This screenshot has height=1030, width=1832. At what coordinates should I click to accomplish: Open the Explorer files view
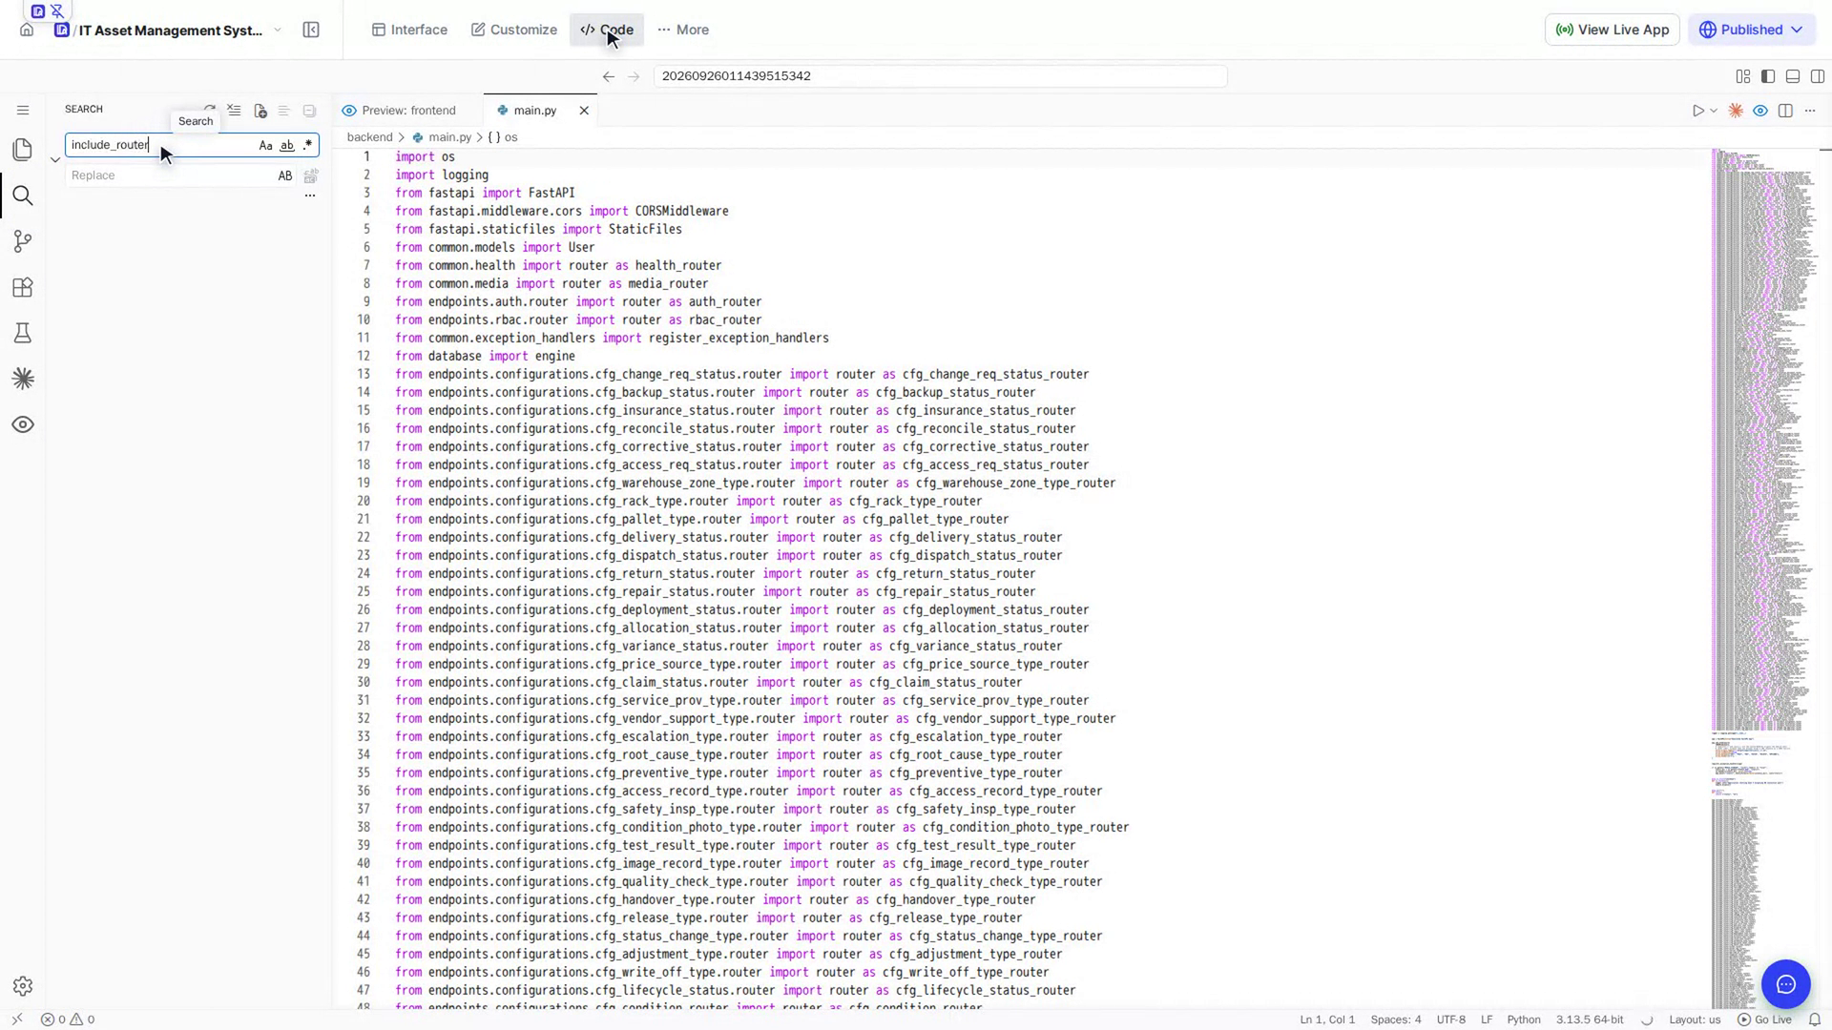coord(23,150)
